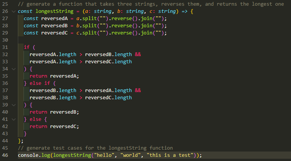Click the 'generate test cases' comment line
This screenshot has height=161, width=291.
[95, 148]
